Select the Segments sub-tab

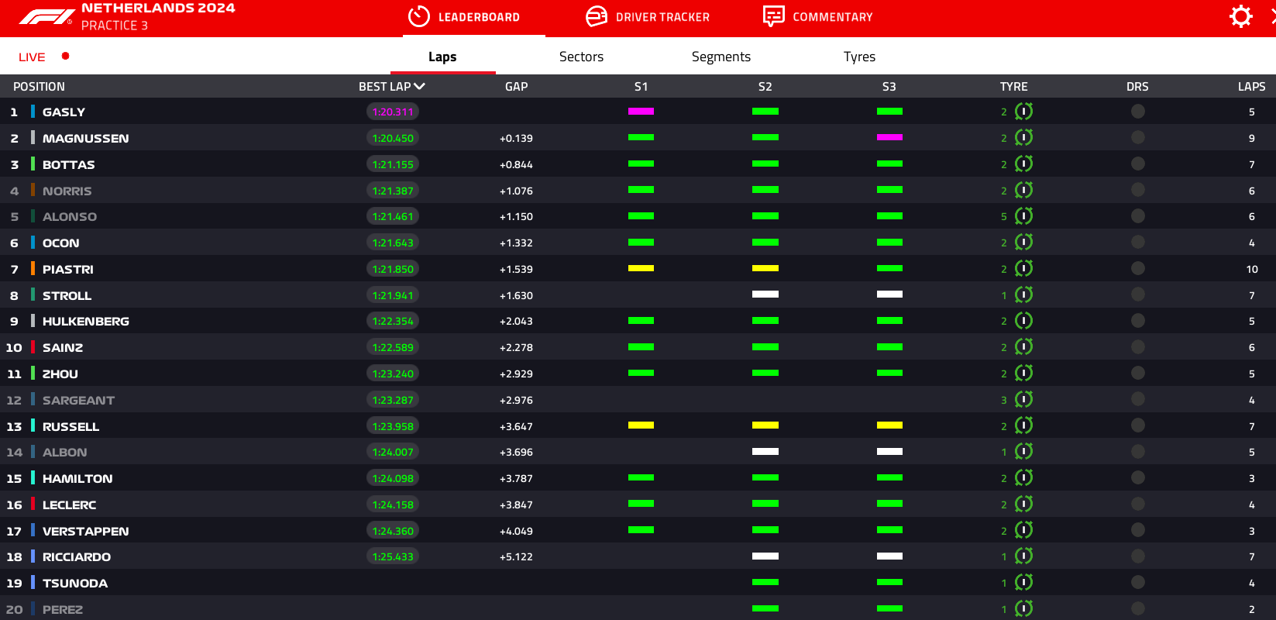click(x=721, y=57)
